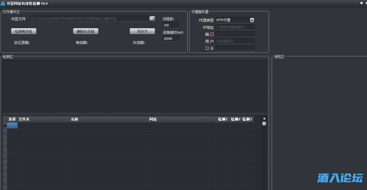Click the 检测有效性 button
Image resolution: width=367 pixels, height=190 pixels.
tap(23, 31)
